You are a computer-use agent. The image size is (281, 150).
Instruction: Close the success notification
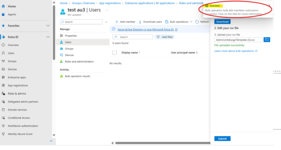point(269,5)
